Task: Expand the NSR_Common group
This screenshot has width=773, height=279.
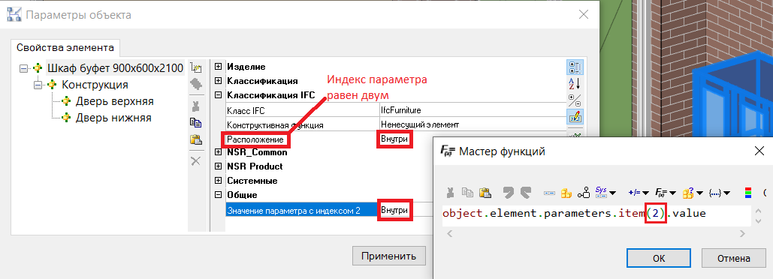Action: 219,152
